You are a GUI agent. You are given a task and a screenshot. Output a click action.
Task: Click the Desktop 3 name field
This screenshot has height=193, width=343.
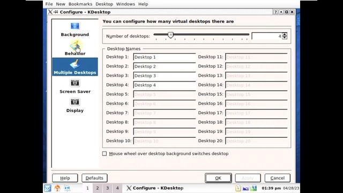point(165,76)
